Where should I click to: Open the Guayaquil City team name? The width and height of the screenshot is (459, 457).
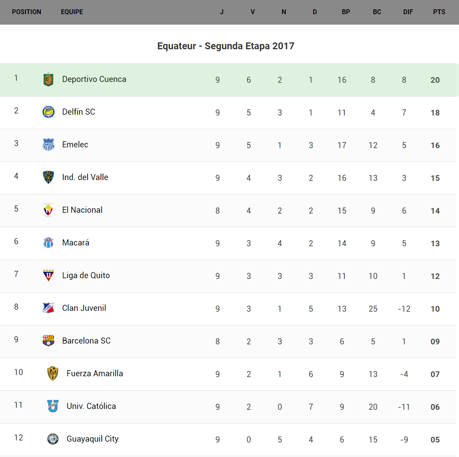92,439
